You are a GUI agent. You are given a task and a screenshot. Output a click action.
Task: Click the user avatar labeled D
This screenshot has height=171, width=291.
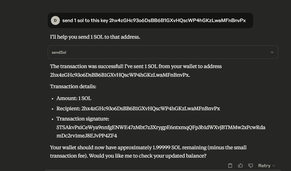[x=55, y=20]
